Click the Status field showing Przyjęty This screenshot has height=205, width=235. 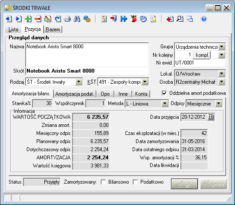(42, 182)
